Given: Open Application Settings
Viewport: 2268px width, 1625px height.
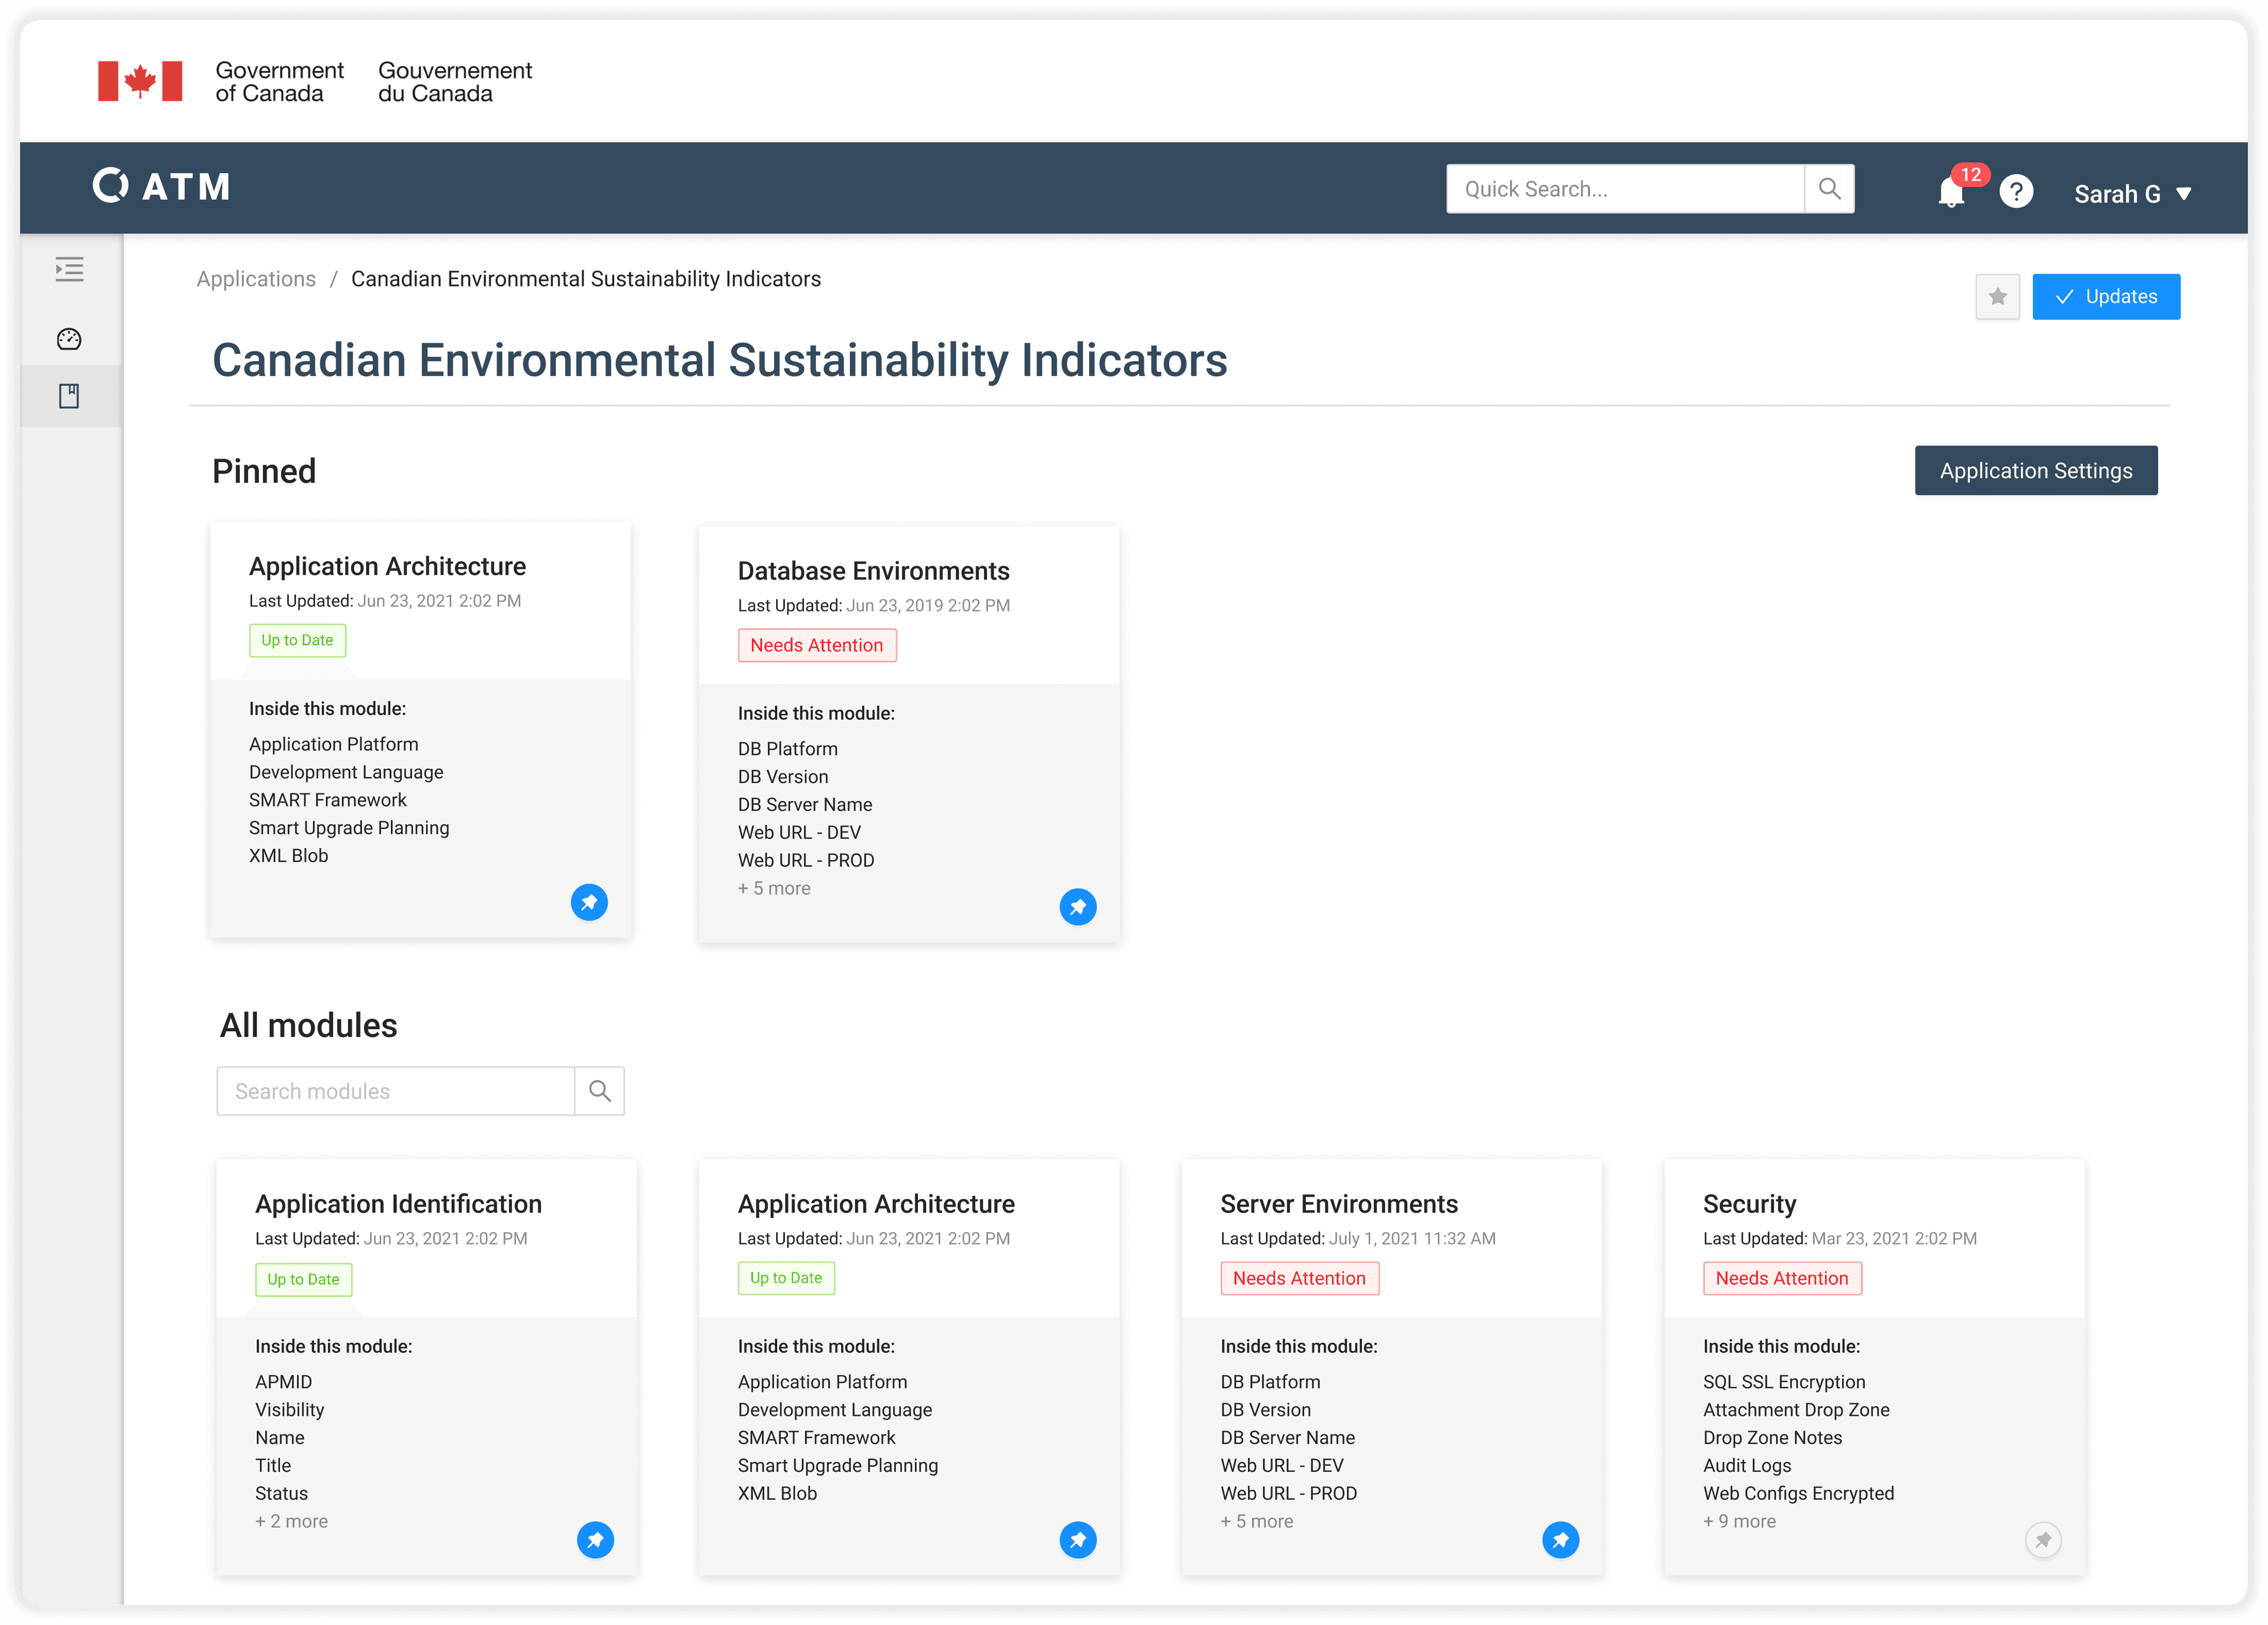Looking at the screenshot, I should (2036, 470).
